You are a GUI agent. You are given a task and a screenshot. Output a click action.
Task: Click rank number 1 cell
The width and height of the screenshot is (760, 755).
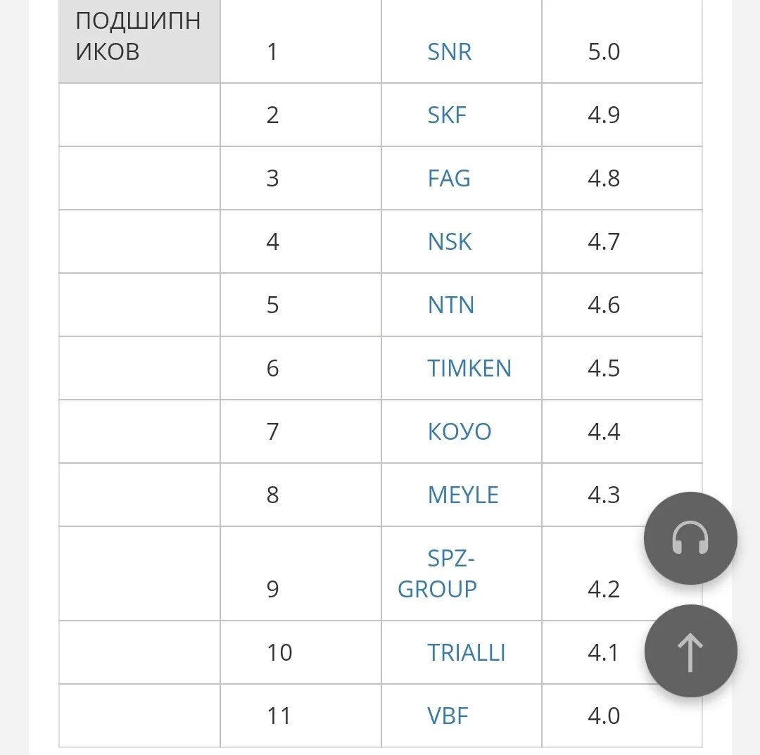(x=301, y=42)
